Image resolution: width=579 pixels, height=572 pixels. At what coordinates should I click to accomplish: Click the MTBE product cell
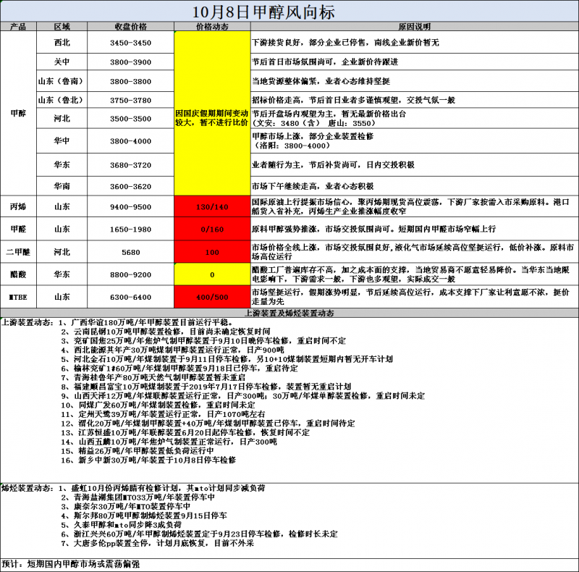18,297
